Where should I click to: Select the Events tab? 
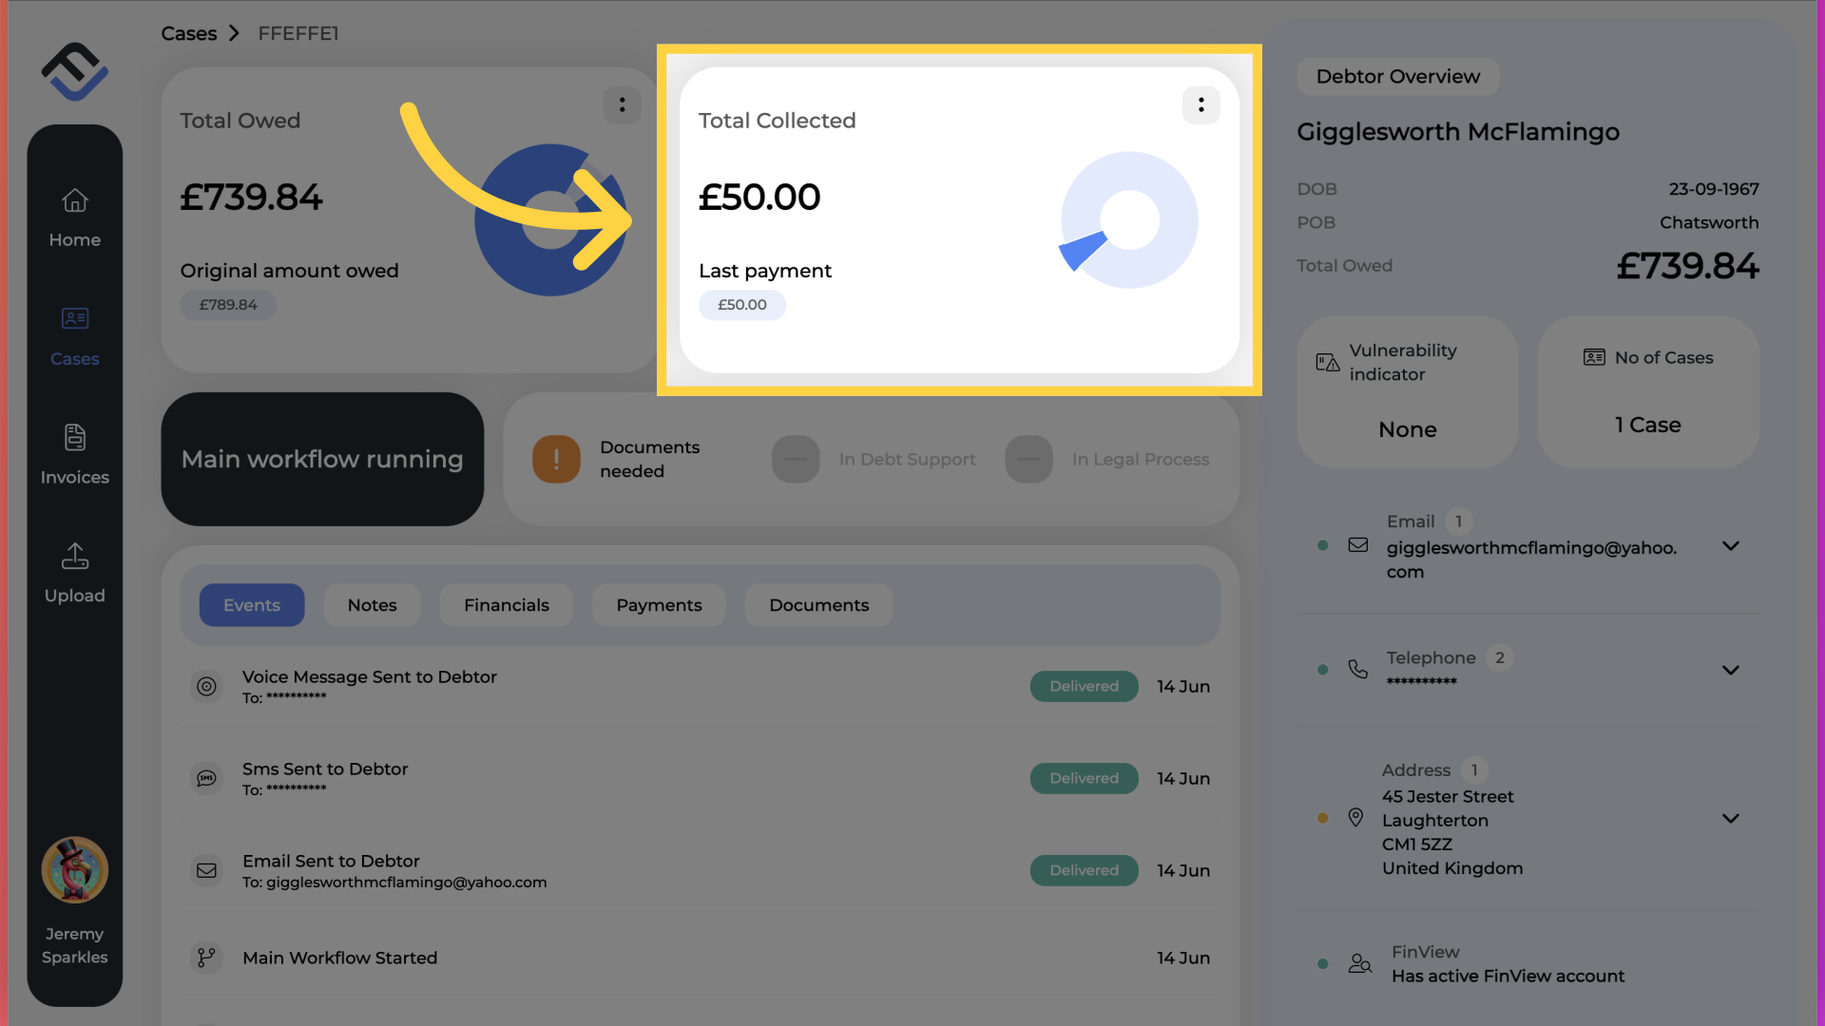click(251, 604)
